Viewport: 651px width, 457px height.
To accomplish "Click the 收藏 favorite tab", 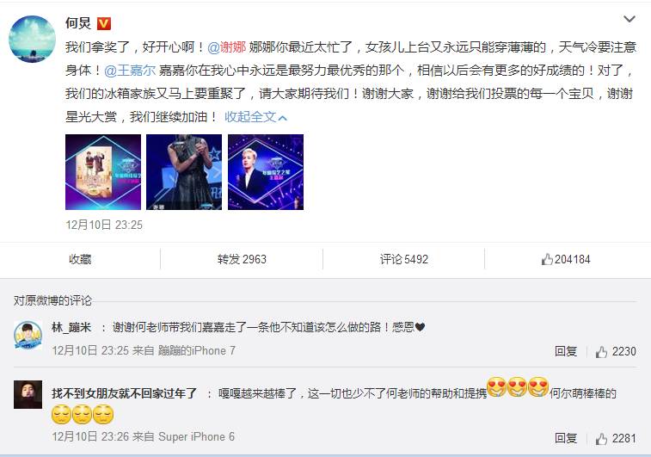I will [80, 259].
